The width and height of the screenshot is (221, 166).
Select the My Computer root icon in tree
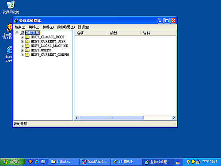(x=22, y=33)
